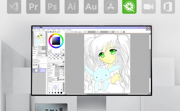The width and height of the screenshot is (180, 111).
Task: Click the foreground color swatch
Action: pos(61,50)
